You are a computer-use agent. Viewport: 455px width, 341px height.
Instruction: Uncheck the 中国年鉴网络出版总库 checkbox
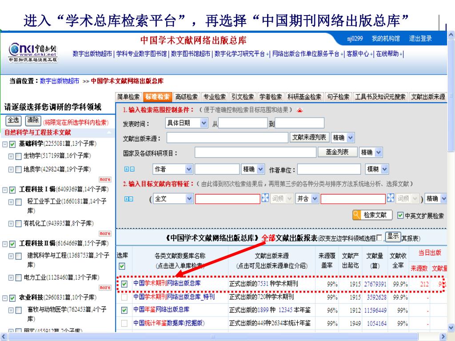coord(124,310)
